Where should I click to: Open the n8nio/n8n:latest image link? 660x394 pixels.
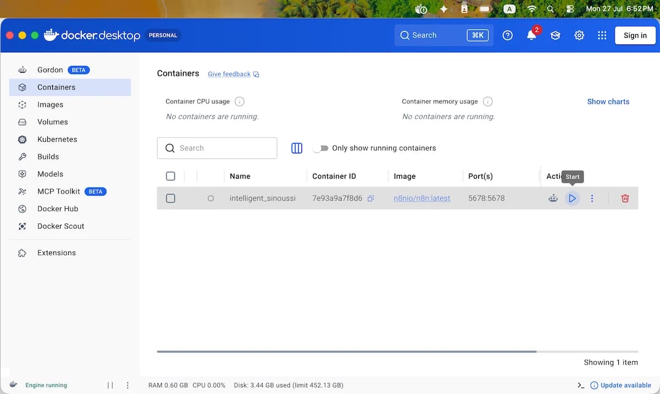(422, 198)
